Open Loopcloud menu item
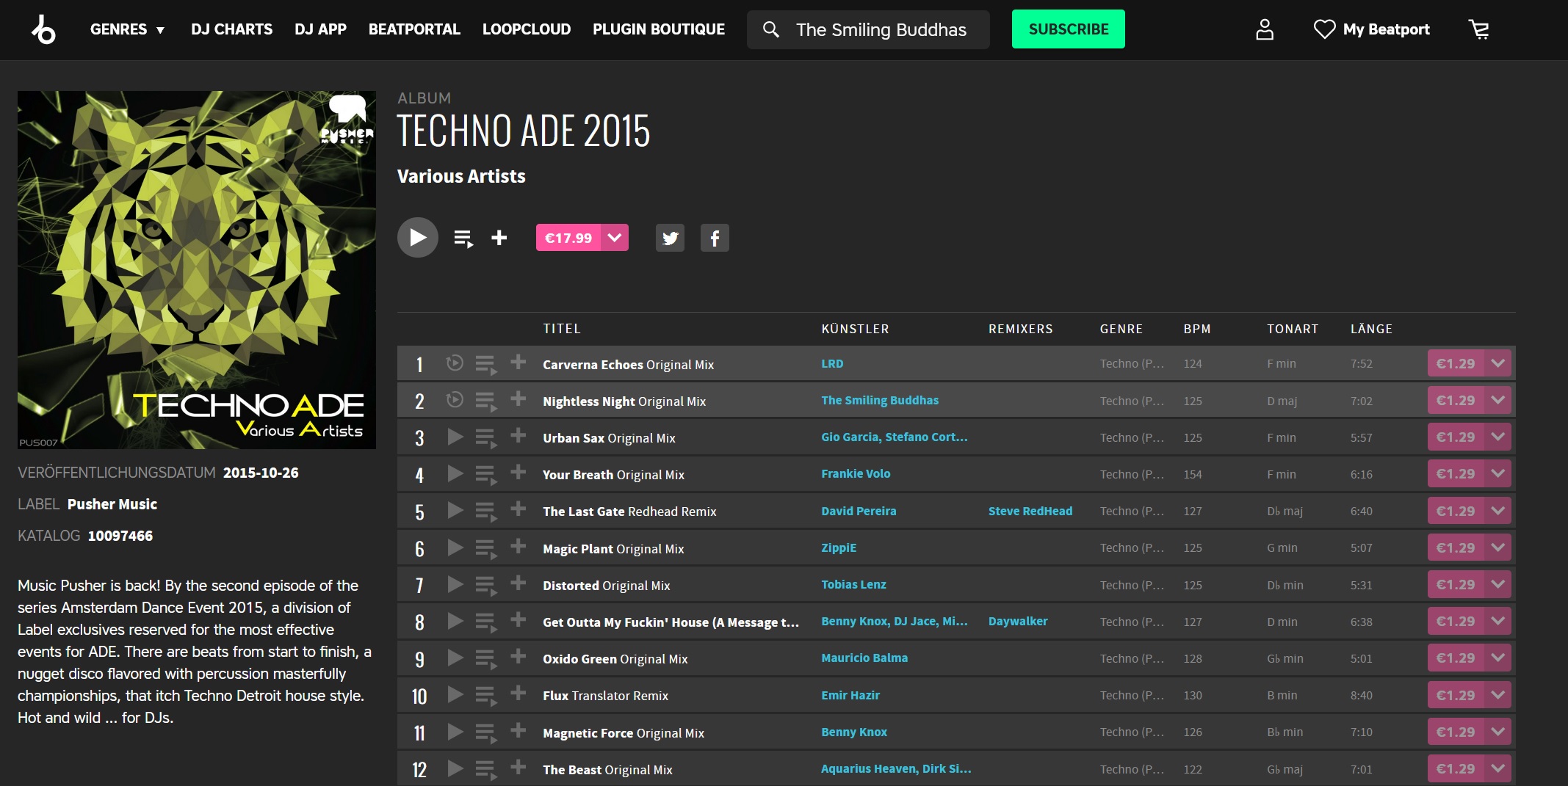 tap(527, 29)
